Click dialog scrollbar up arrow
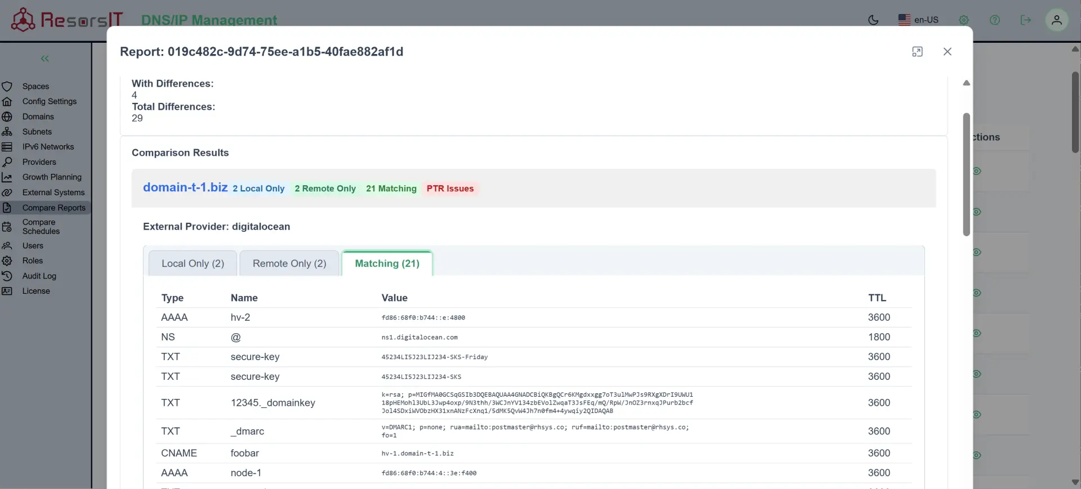The height and width of the screenshot is (489, 1081). pyautogui.click(x=966, y=83)
